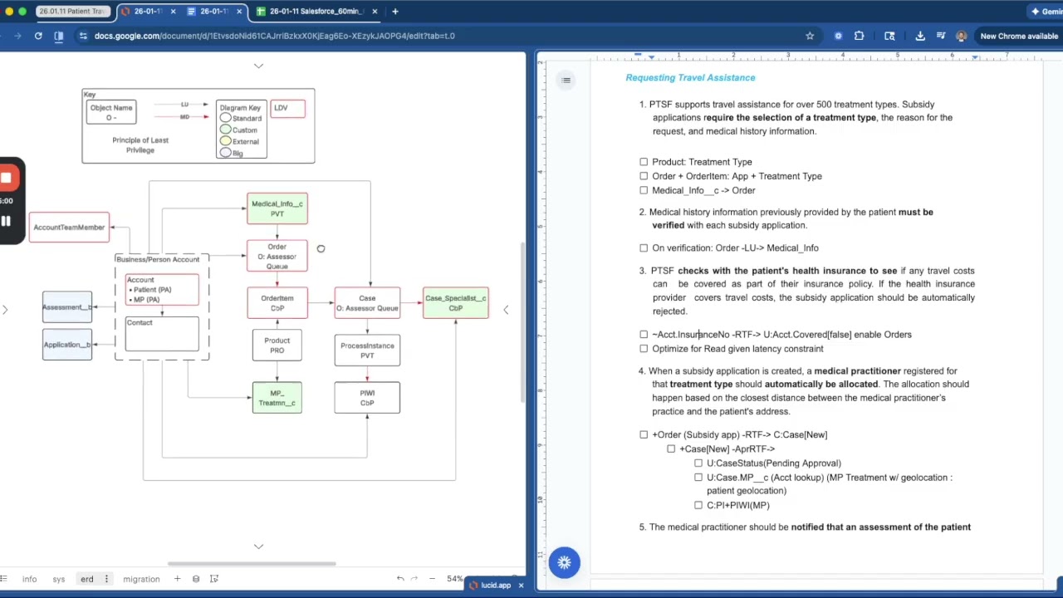
Task: Switch to the 26.01.11 Patient Travel tab
Action: pos(72,12)
